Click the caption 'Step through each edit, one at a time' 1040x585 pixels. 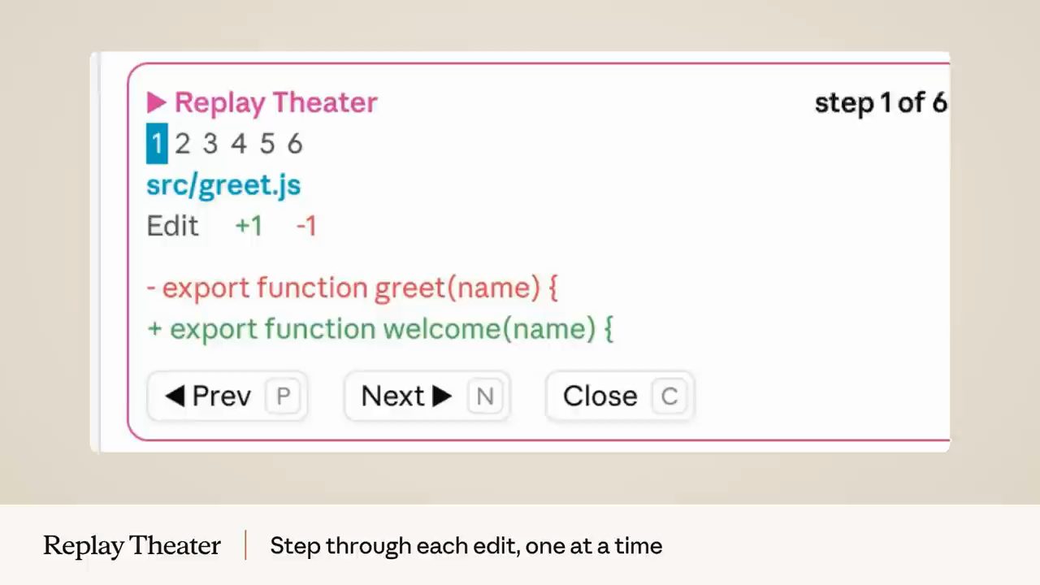coord(466,545)
